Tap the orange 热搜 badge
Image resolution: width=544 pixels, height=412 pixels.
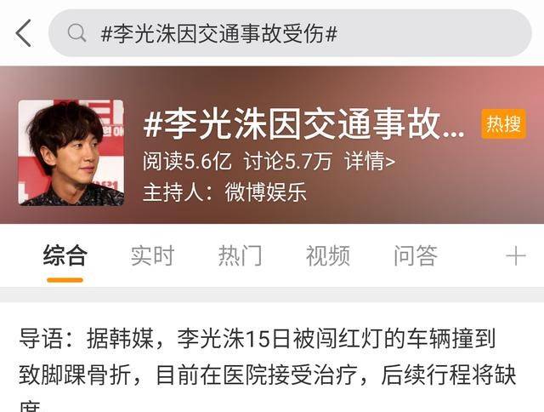[504, 124]
